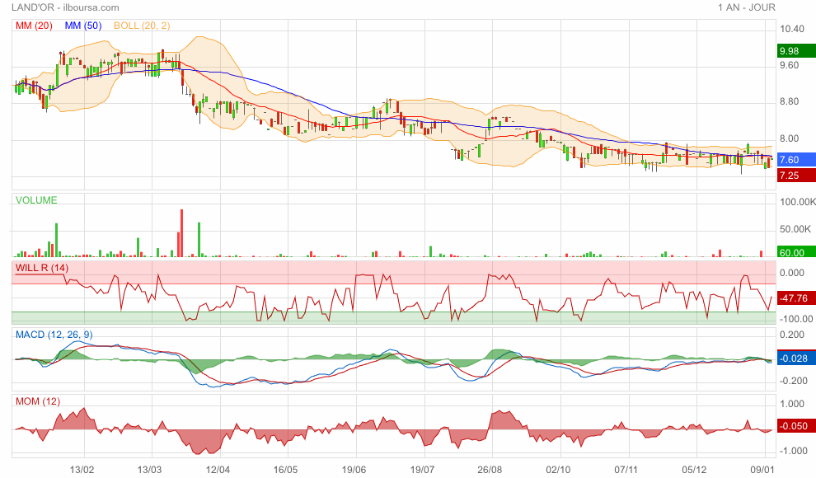Screen dimensions: 816x478
Task: Click the 50.00K volume axis label
Action: click(x=795, y=229)
